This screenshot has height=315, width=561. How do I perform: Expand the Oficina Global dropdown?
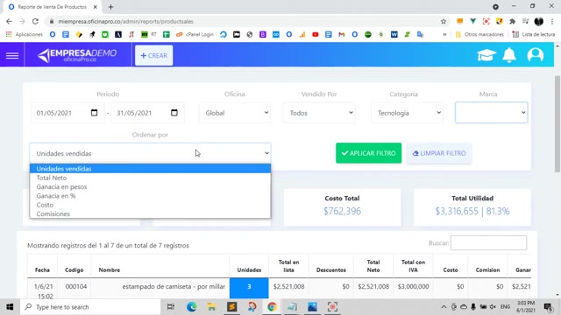tap(235, 113)
